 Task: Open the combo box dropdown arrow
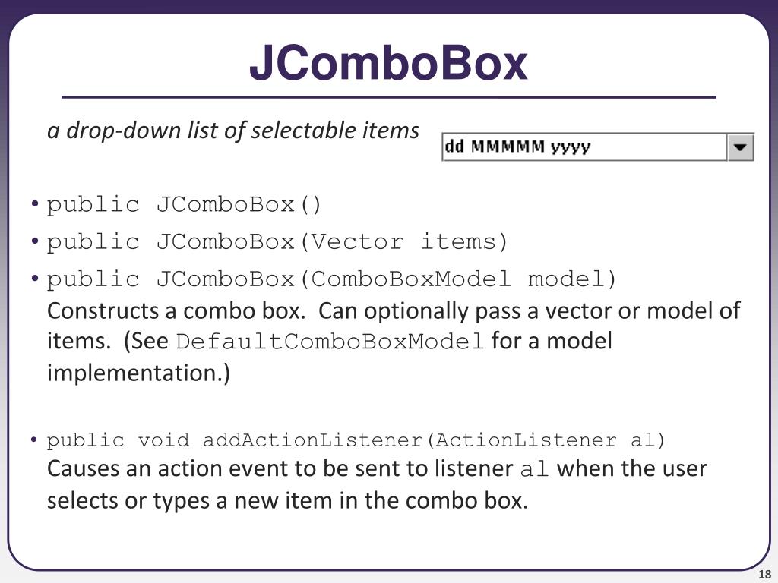pyautogui.click(x=740, y=147)
